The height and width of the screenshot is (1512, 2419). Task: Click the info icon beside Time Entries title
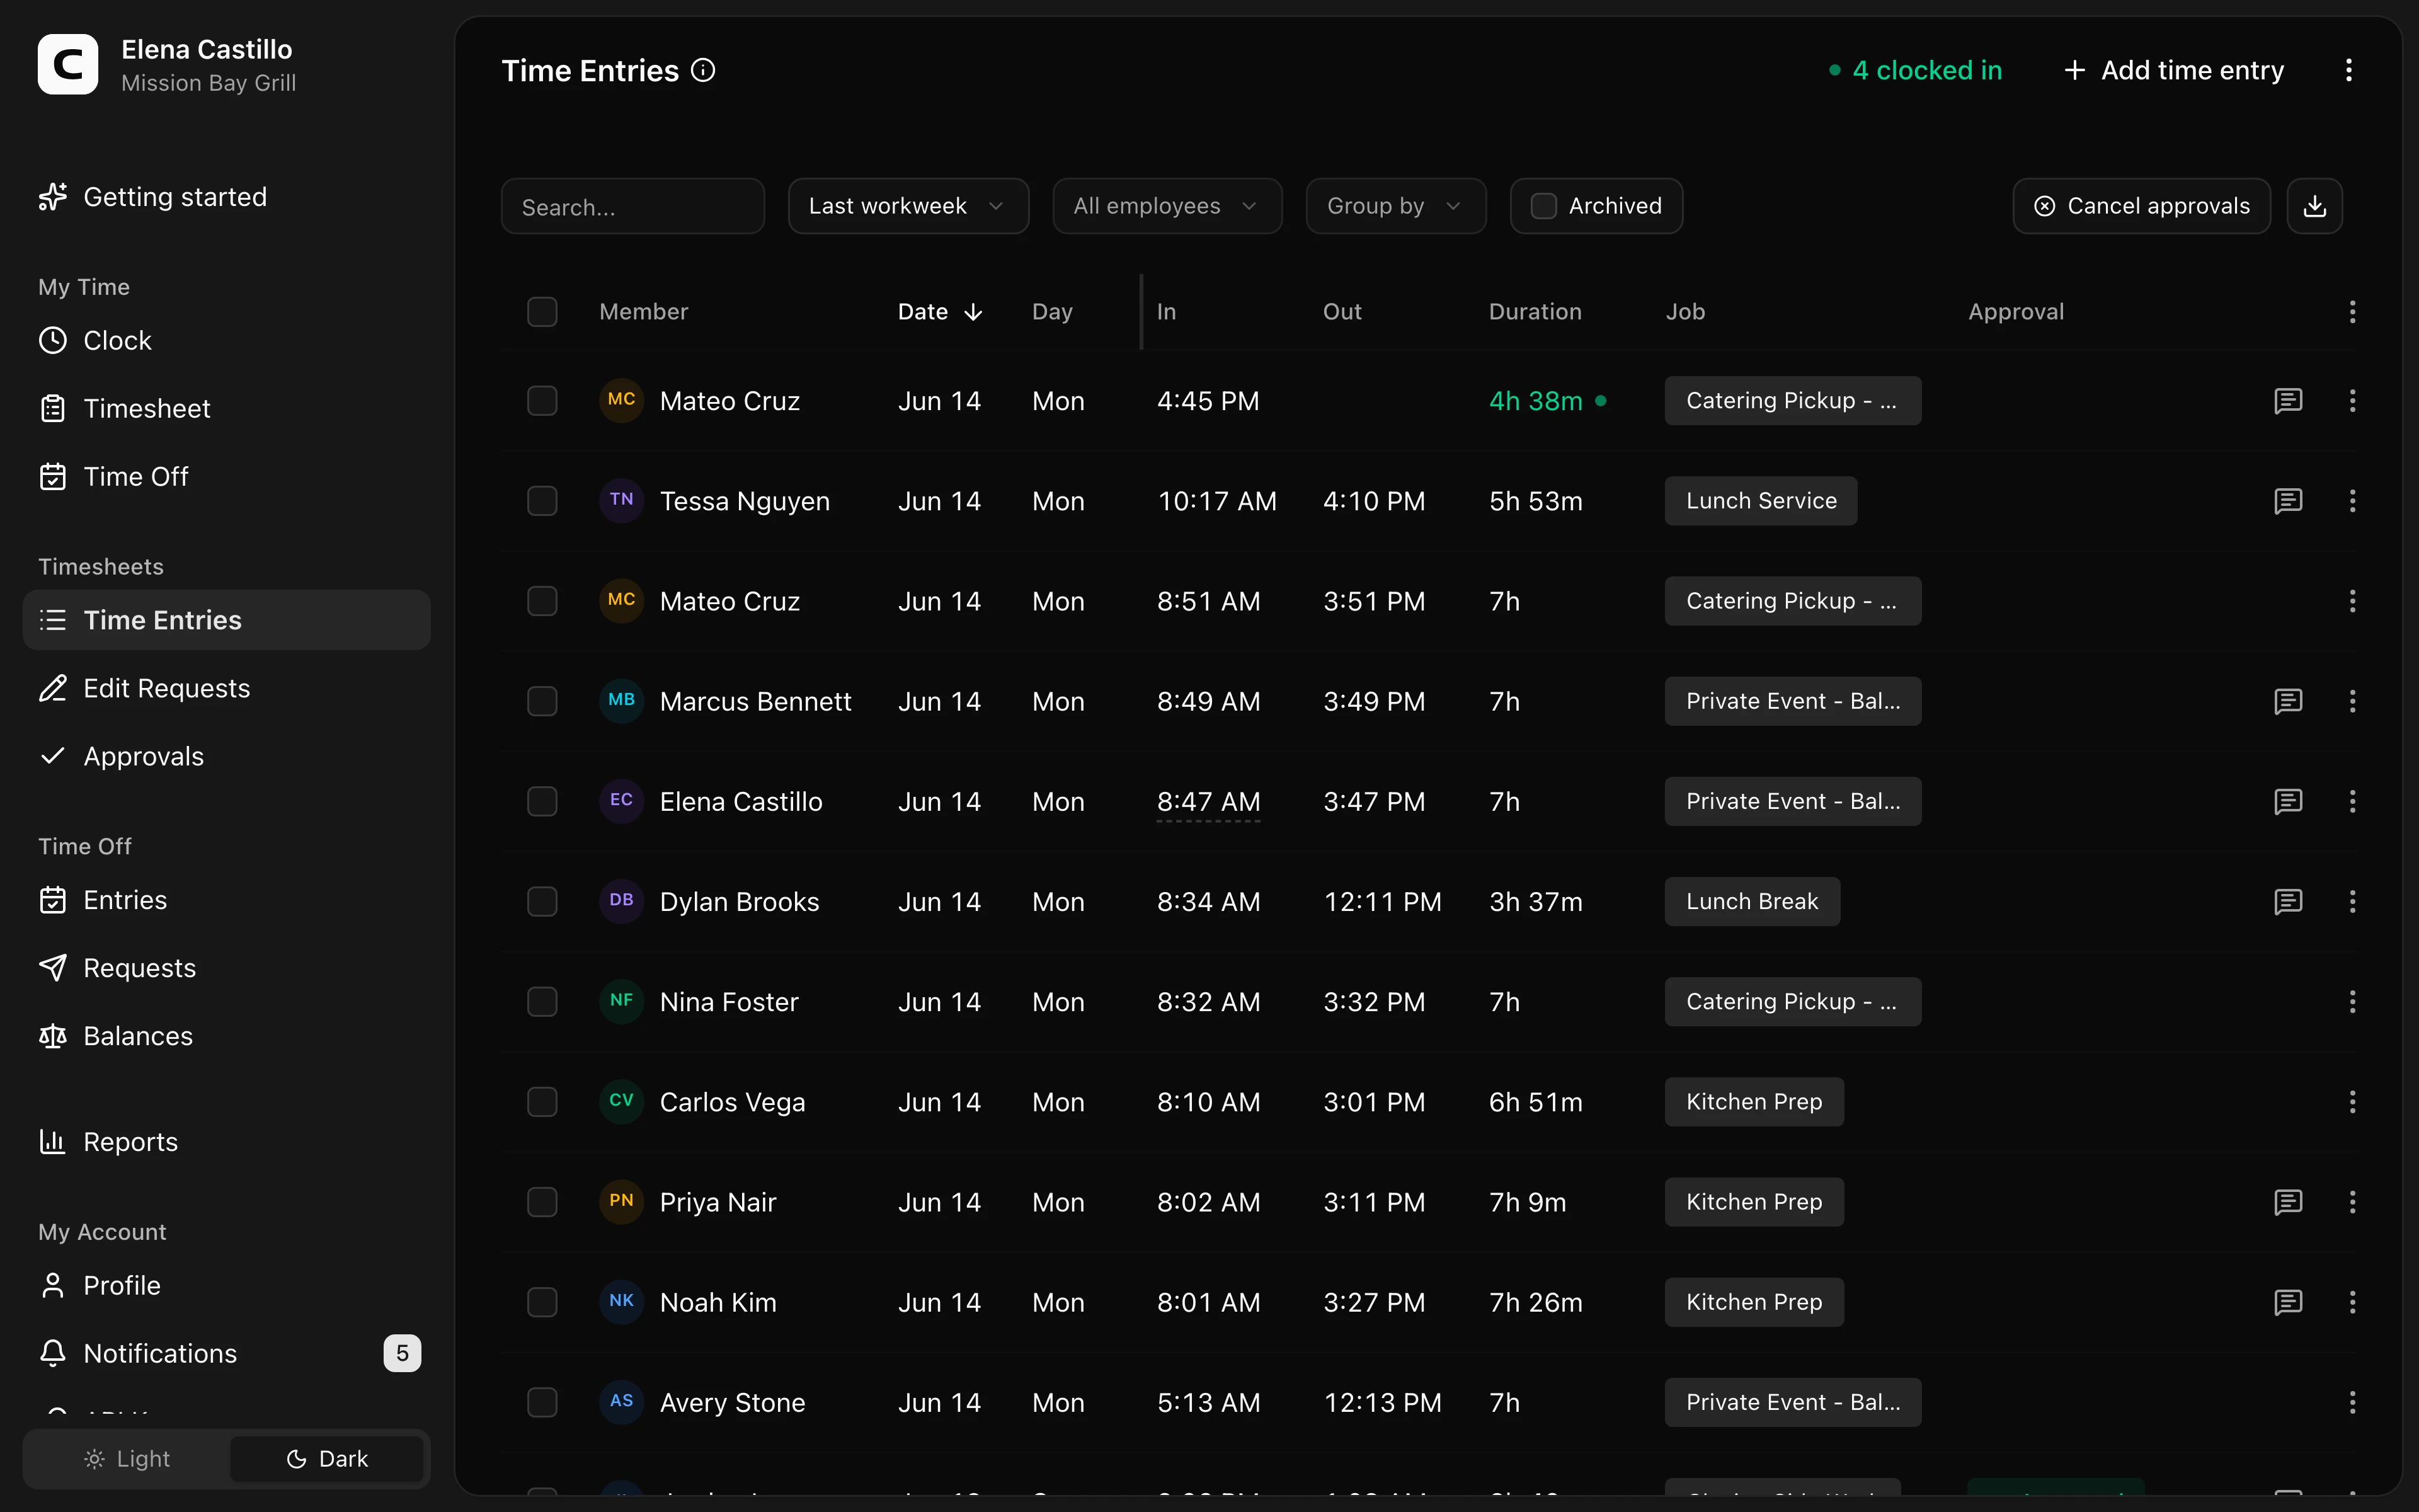[x=703, y=70]
